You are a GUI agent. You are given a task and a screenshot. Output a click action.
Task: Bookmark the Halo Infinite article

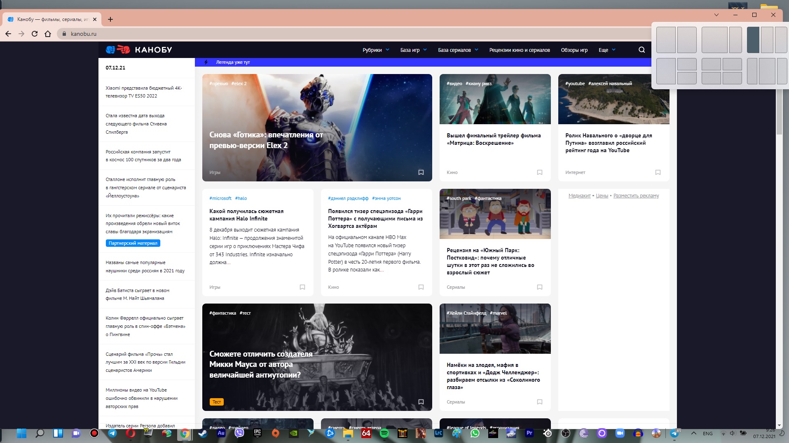point(303,287)
